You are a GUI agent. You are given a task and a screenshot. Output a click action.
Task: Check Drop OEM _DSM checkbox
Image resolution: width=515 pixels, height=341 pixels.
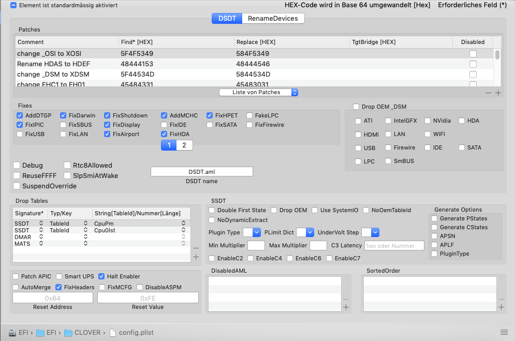(x=356, y=107)
